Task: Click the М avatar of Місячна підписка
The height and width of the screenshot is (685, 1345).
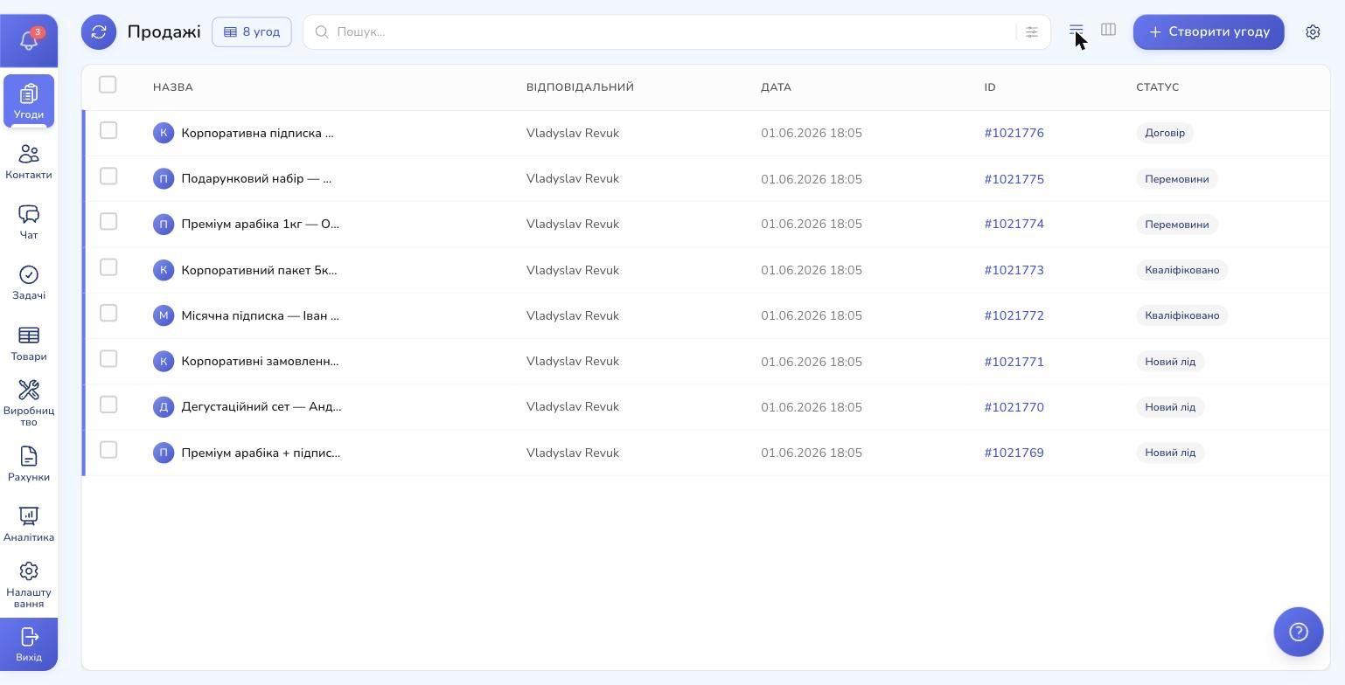Action: point(164,315)
